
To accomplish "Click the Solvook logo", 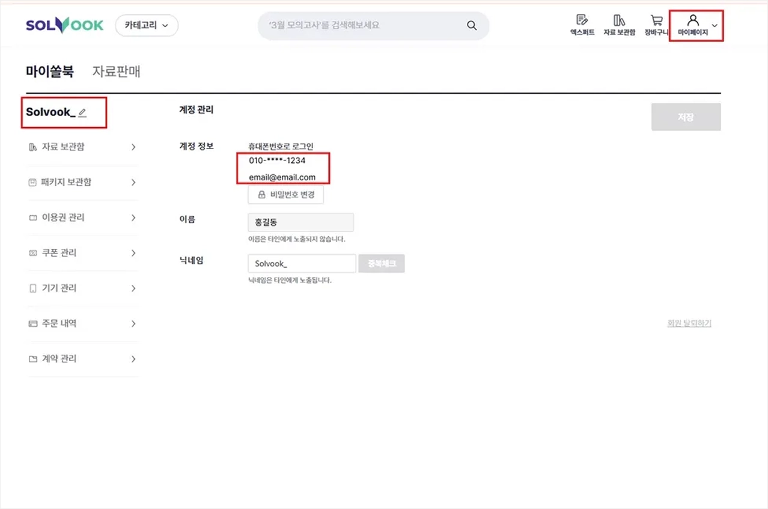I will click(x=64, y=25).
